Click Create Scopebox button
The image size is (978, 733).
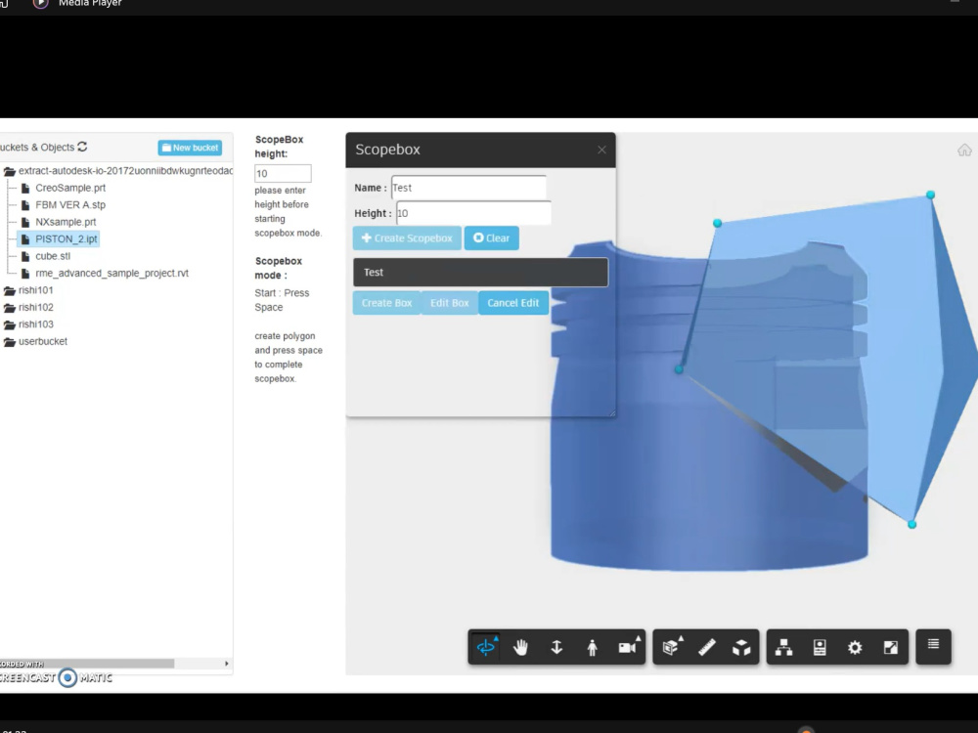(407, 238)
